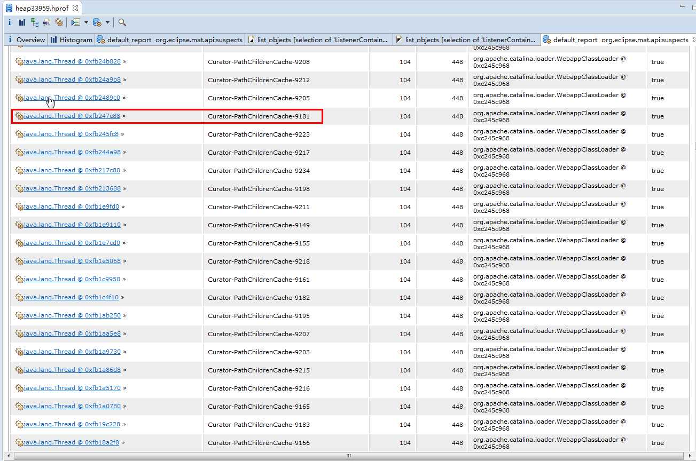The height and width of the screenshot is (461, 696).
Task: Open the OQL query editor icon
Action: coord(46,22)
